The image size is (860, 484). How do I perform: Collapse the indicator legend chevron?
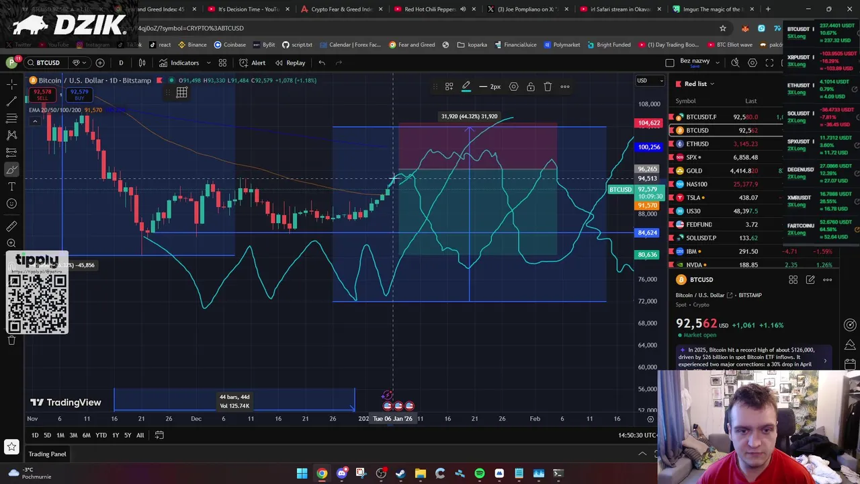[34, 121]
